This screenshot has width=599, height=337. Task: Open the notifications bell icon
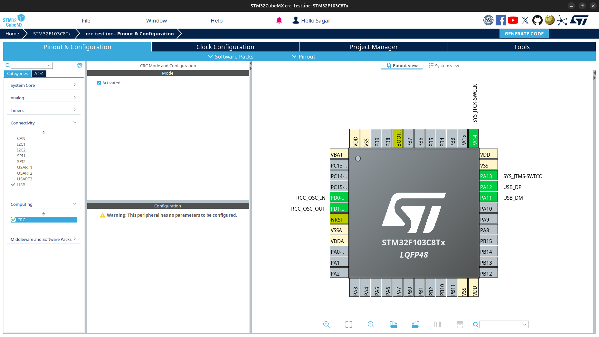[279, 21]
